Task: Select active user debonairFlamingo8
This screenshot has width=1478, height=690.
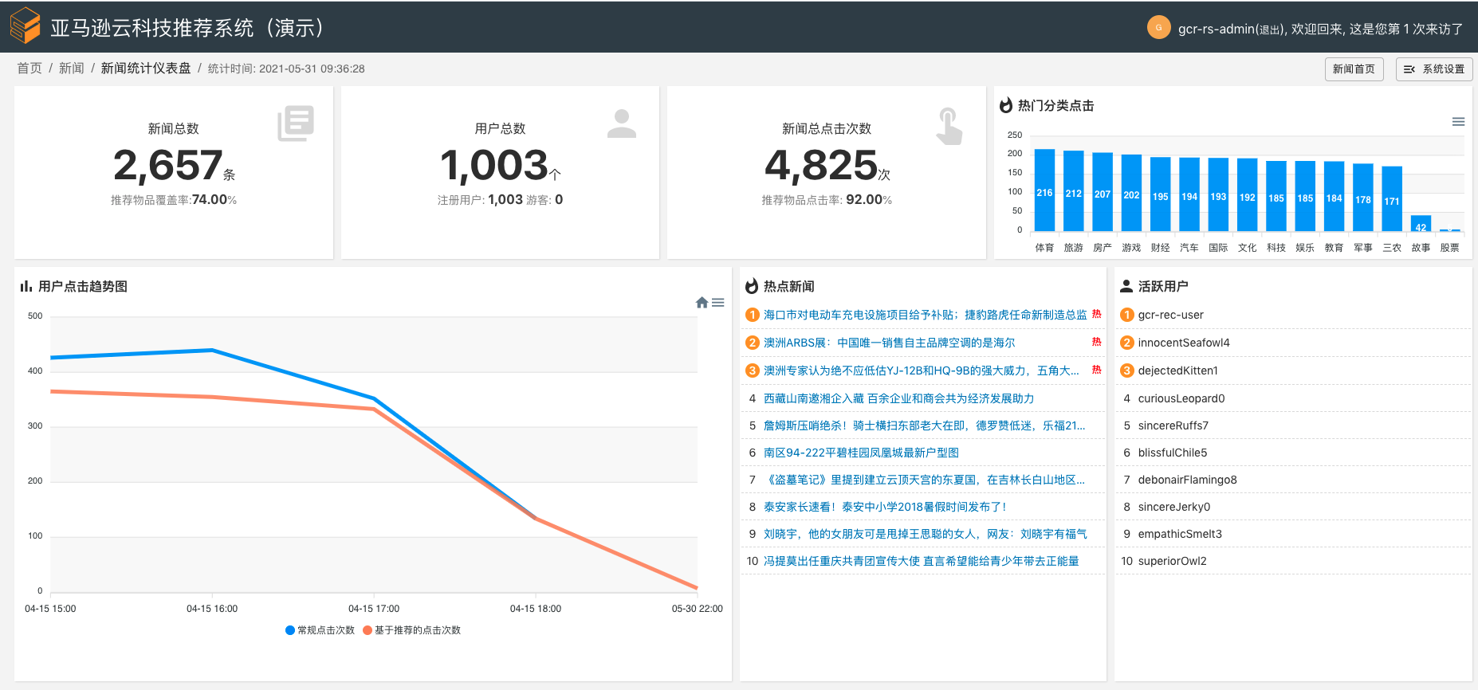Action: tap(1188, 480)
